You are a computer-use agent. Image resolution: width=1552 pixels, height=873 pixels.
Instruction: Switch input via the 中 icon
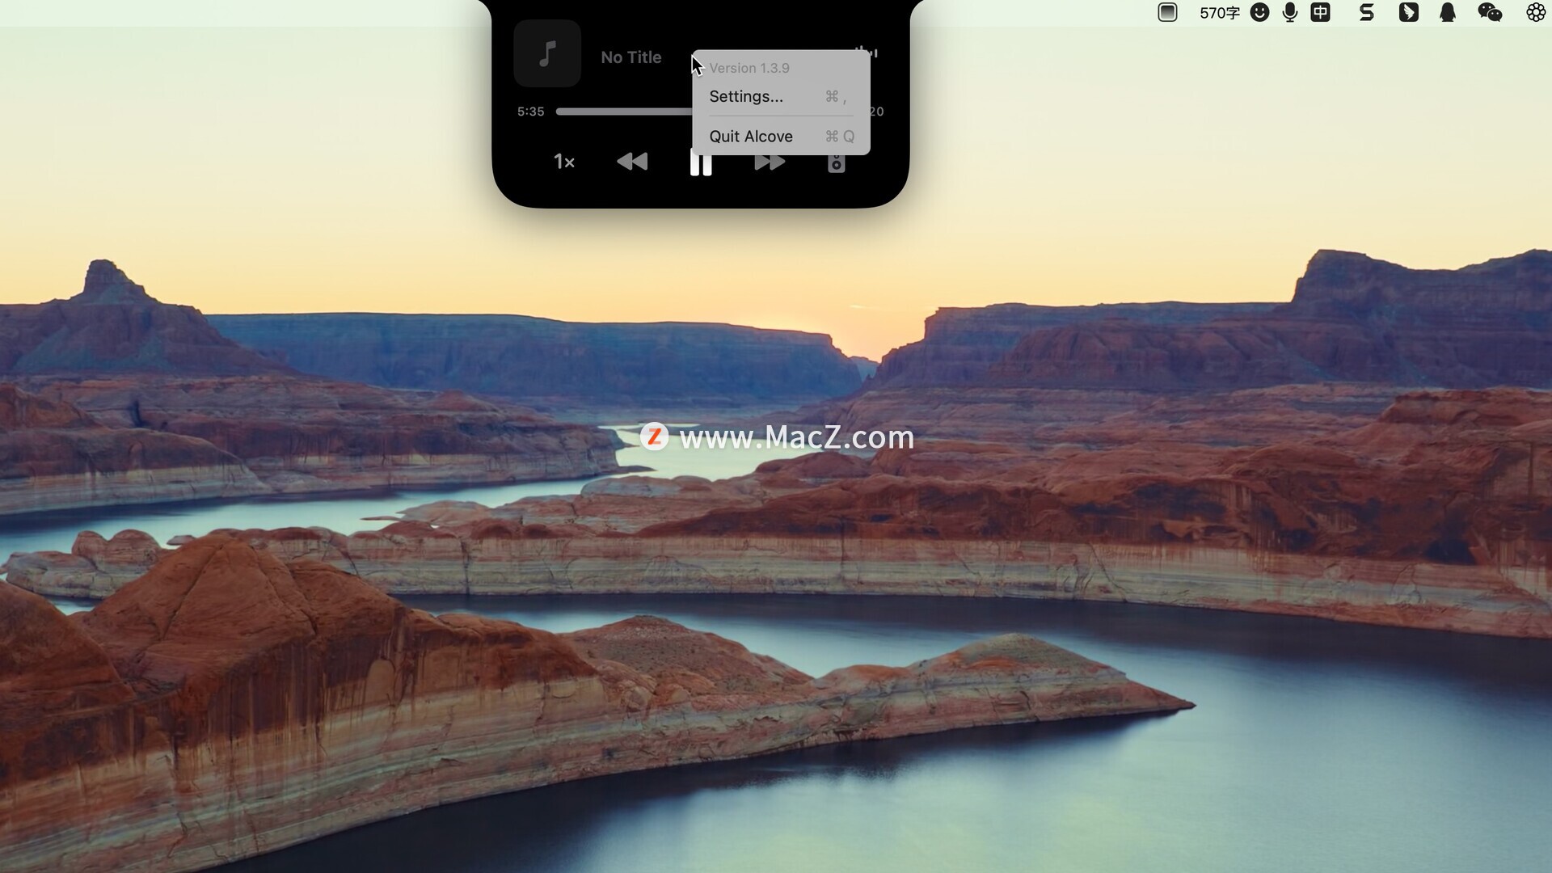tap(1320, 12)
